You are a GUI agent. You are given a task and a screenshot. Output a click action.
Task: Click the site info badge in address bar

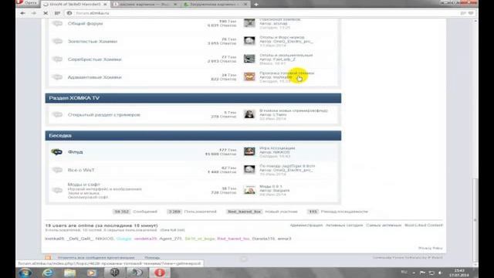point(69,13)
